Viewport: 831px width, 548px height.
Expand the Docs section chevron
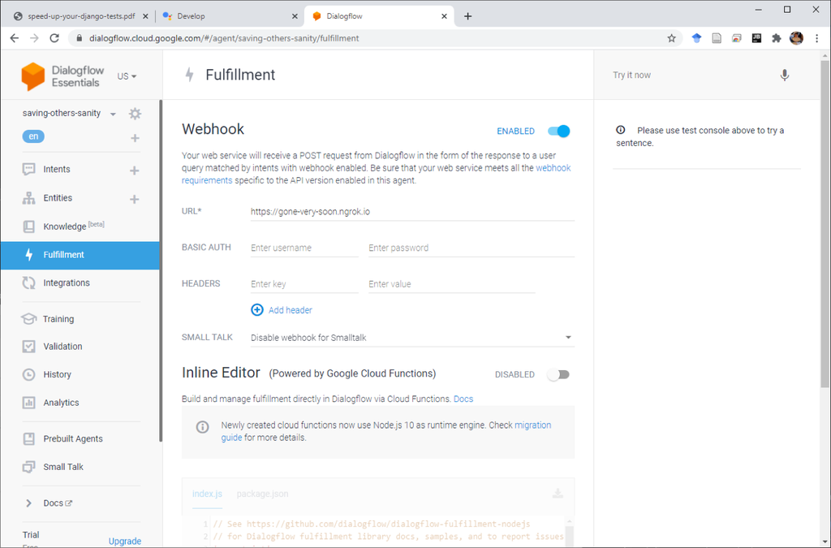[28, 503]
